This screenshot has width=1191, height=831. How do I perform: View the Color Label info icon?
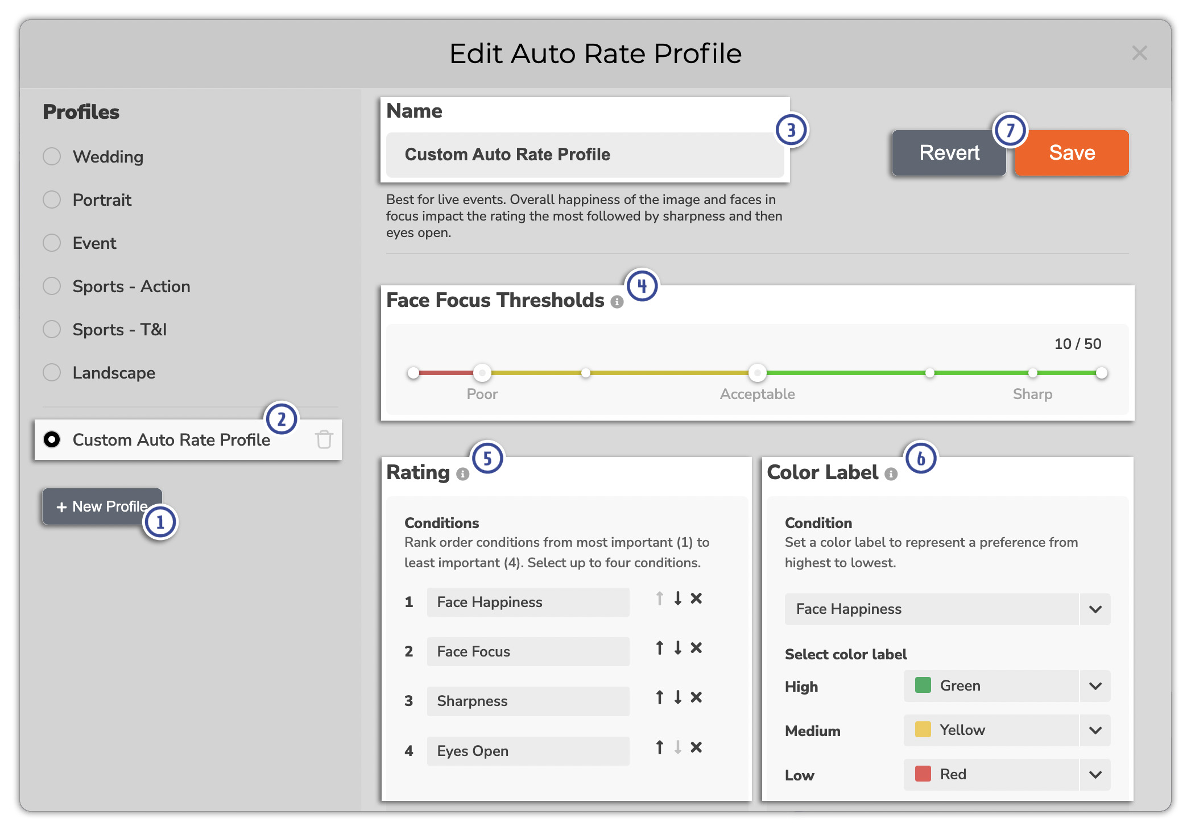click(x=891, y=475)
